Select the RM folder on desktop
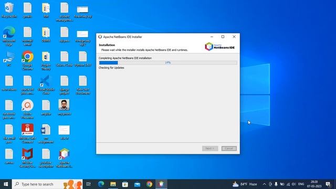Image resolution: width=336 pixels, height=189 pixels. coord(46,10)
